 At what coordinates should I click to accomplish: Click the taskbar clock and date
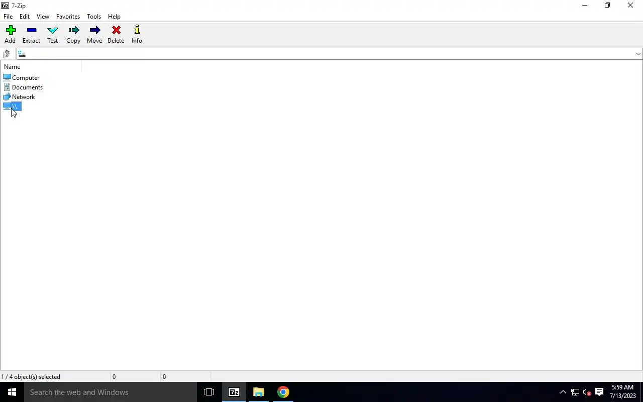click(622, 392)
